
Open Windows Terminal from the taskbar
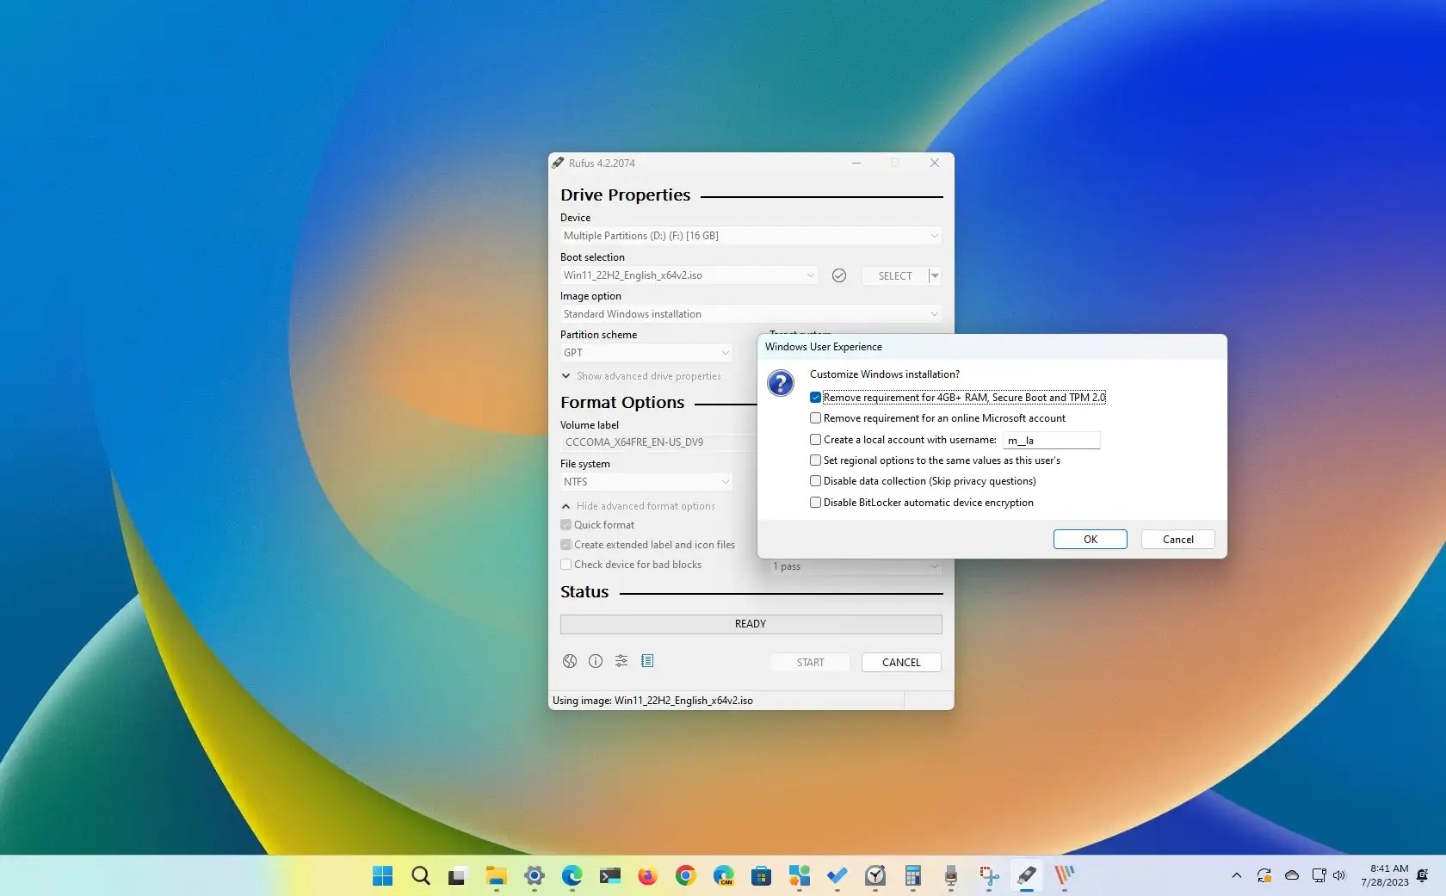[609, 877]
